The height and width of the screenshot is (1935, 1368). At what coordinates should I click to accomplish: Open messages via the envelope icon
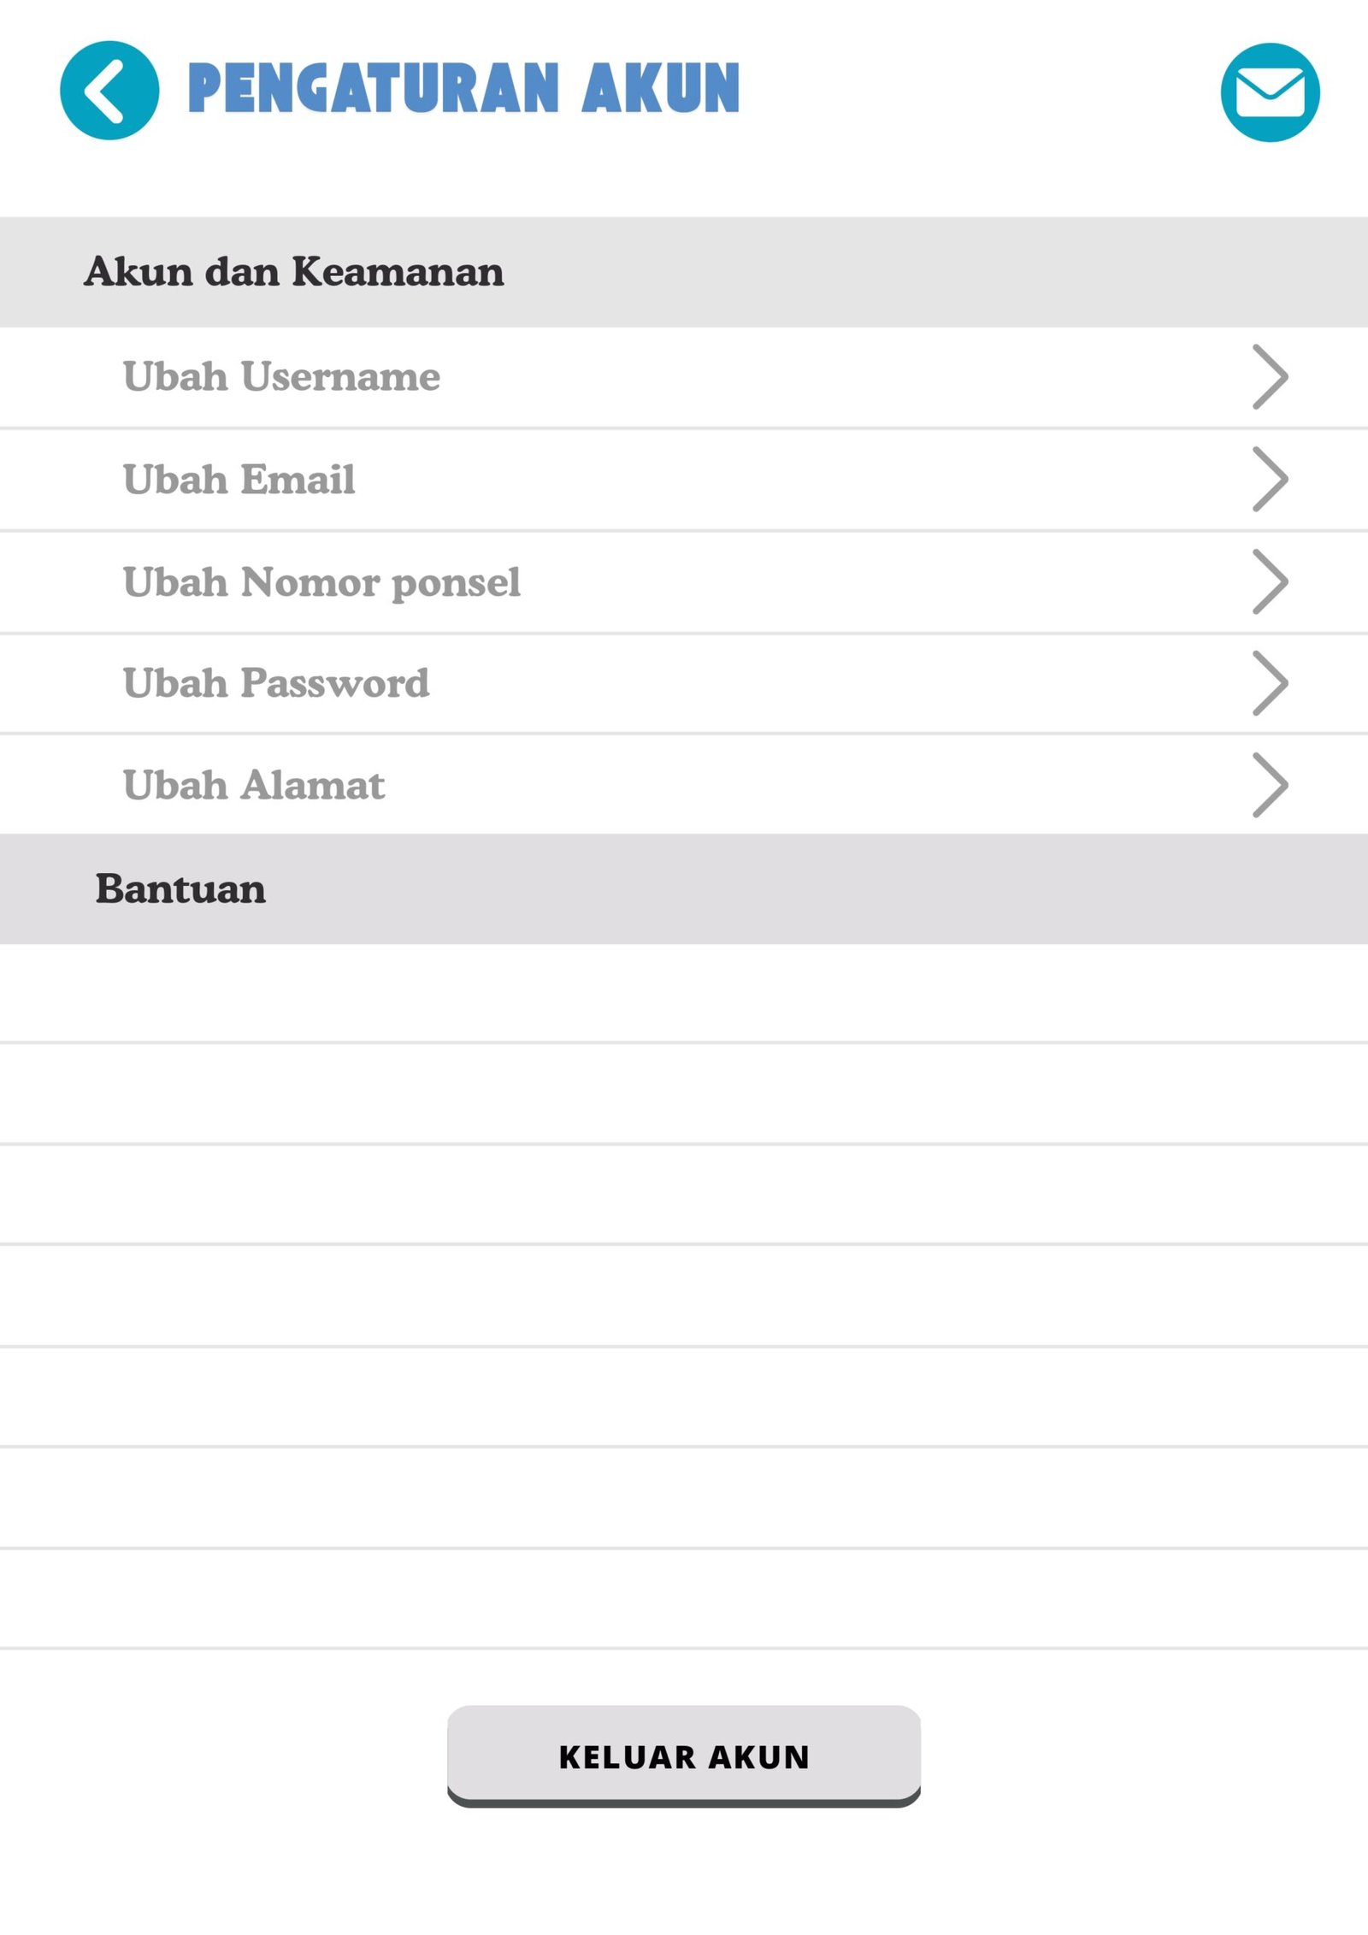point(1270,92)
